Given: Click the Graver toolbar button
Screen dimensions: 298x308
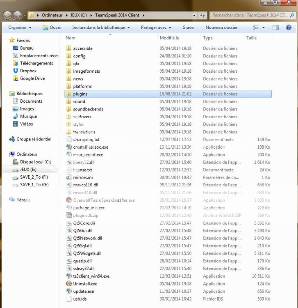Looking at the screenshot, I should click(189, 28).
